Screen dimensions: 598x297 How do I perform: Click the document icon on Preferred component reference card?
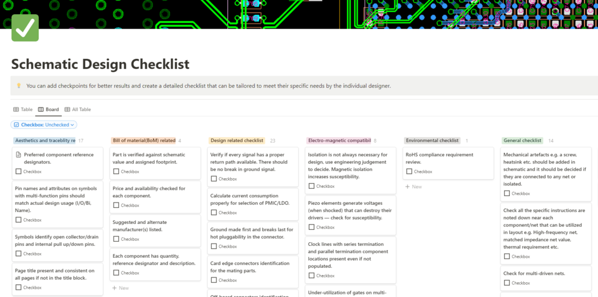tap(18, 155)
